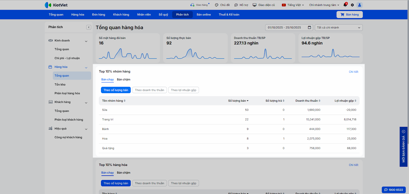Open the settings gear icon
Image resolution: width=409 pixels, height=194 pixels.
[x=352, y=5]
